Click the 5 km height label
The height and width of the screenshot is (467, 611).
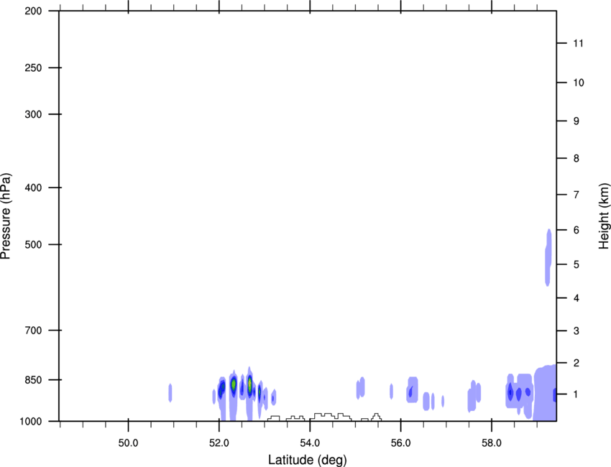[x=576, y=264]
